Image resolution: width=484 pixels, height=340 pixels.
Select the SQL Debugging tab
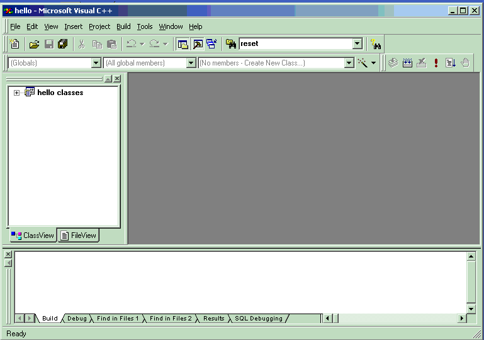coord(259,319)
